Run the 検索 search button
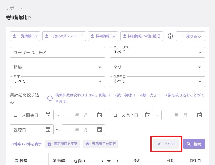 click(194, 144)
